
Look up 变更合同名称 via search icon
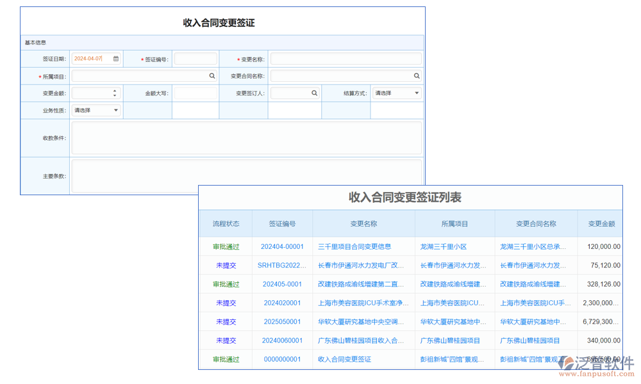click(x=417, y=75)
